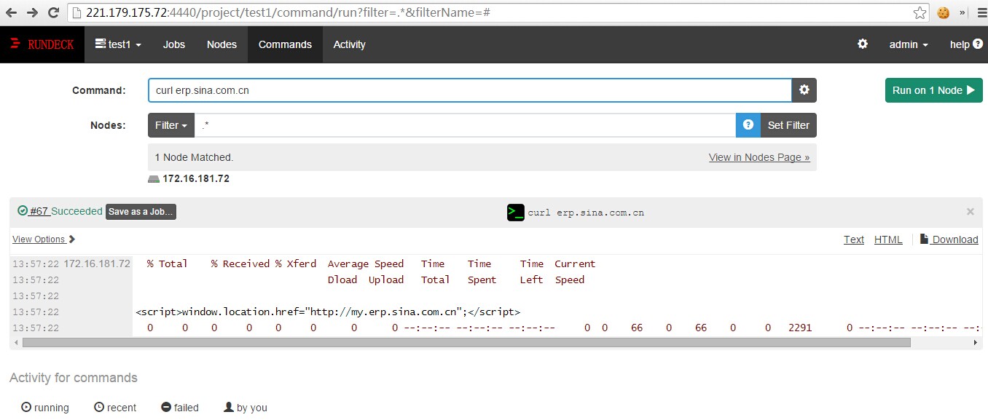
Task: View output as Text
Action: pyautogui.click(x=854, y=239)
